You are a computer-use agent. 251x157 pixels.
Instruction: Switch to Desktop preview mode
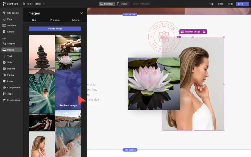(x=107, y=4)
